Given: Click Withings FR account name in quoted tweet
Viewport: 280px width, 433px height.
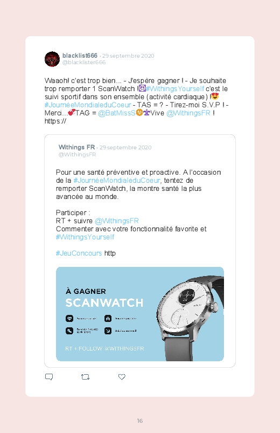Looking at the screenshot, I should (76, 147).
